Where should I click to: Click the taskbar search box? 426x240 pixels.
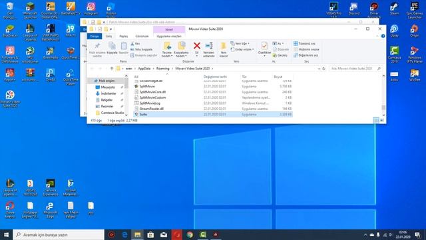click(59, 235)
